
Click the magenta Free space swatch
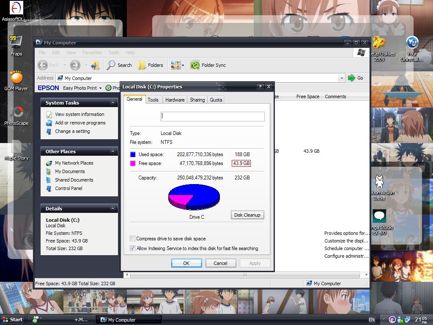[133, 163]
